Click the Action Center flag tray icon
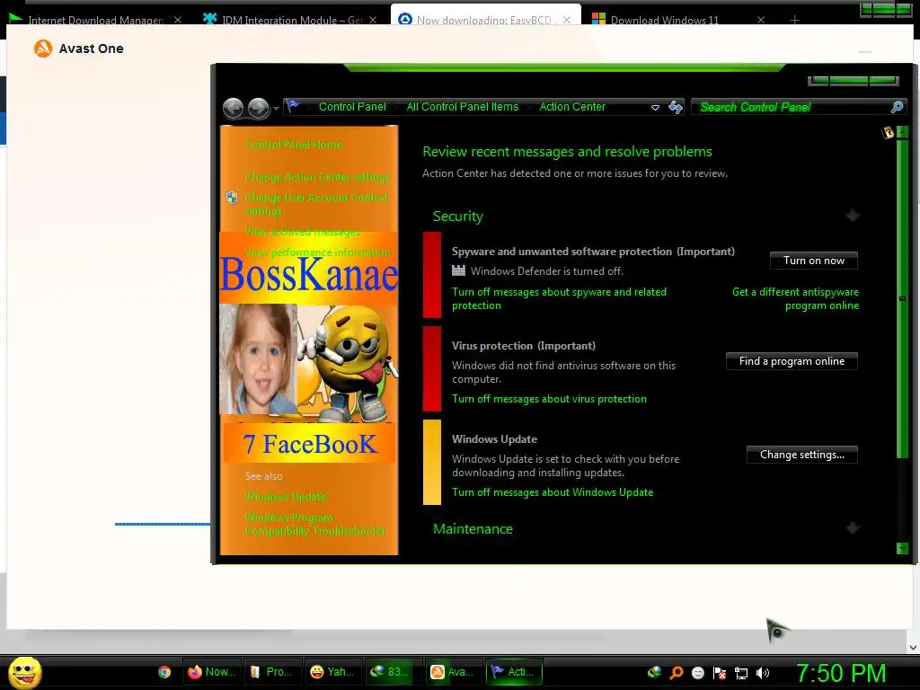 [x=720, y=672]
